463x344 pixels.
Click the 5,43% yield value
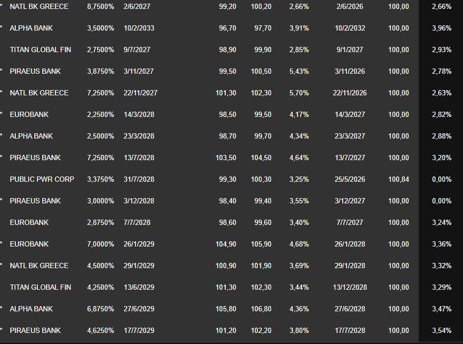tap(299, 71)
